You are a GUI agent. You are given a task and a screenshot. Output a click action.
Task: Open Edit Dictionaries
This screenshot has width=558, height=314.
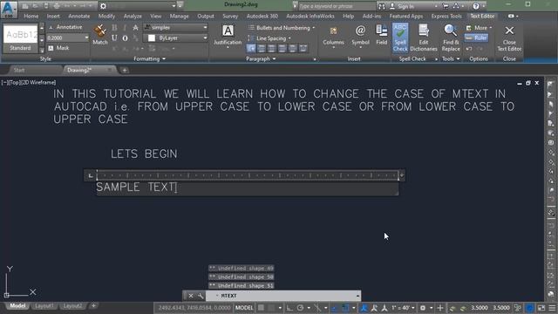coord(424,38)
